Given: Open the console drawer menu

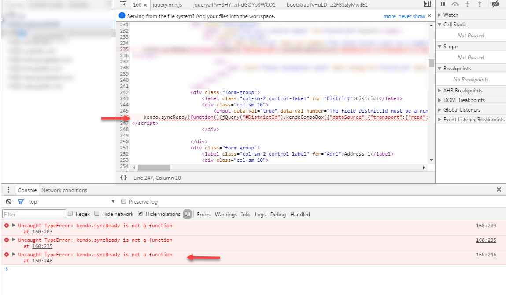Looking at the screenshot, I should coord(8,189).
